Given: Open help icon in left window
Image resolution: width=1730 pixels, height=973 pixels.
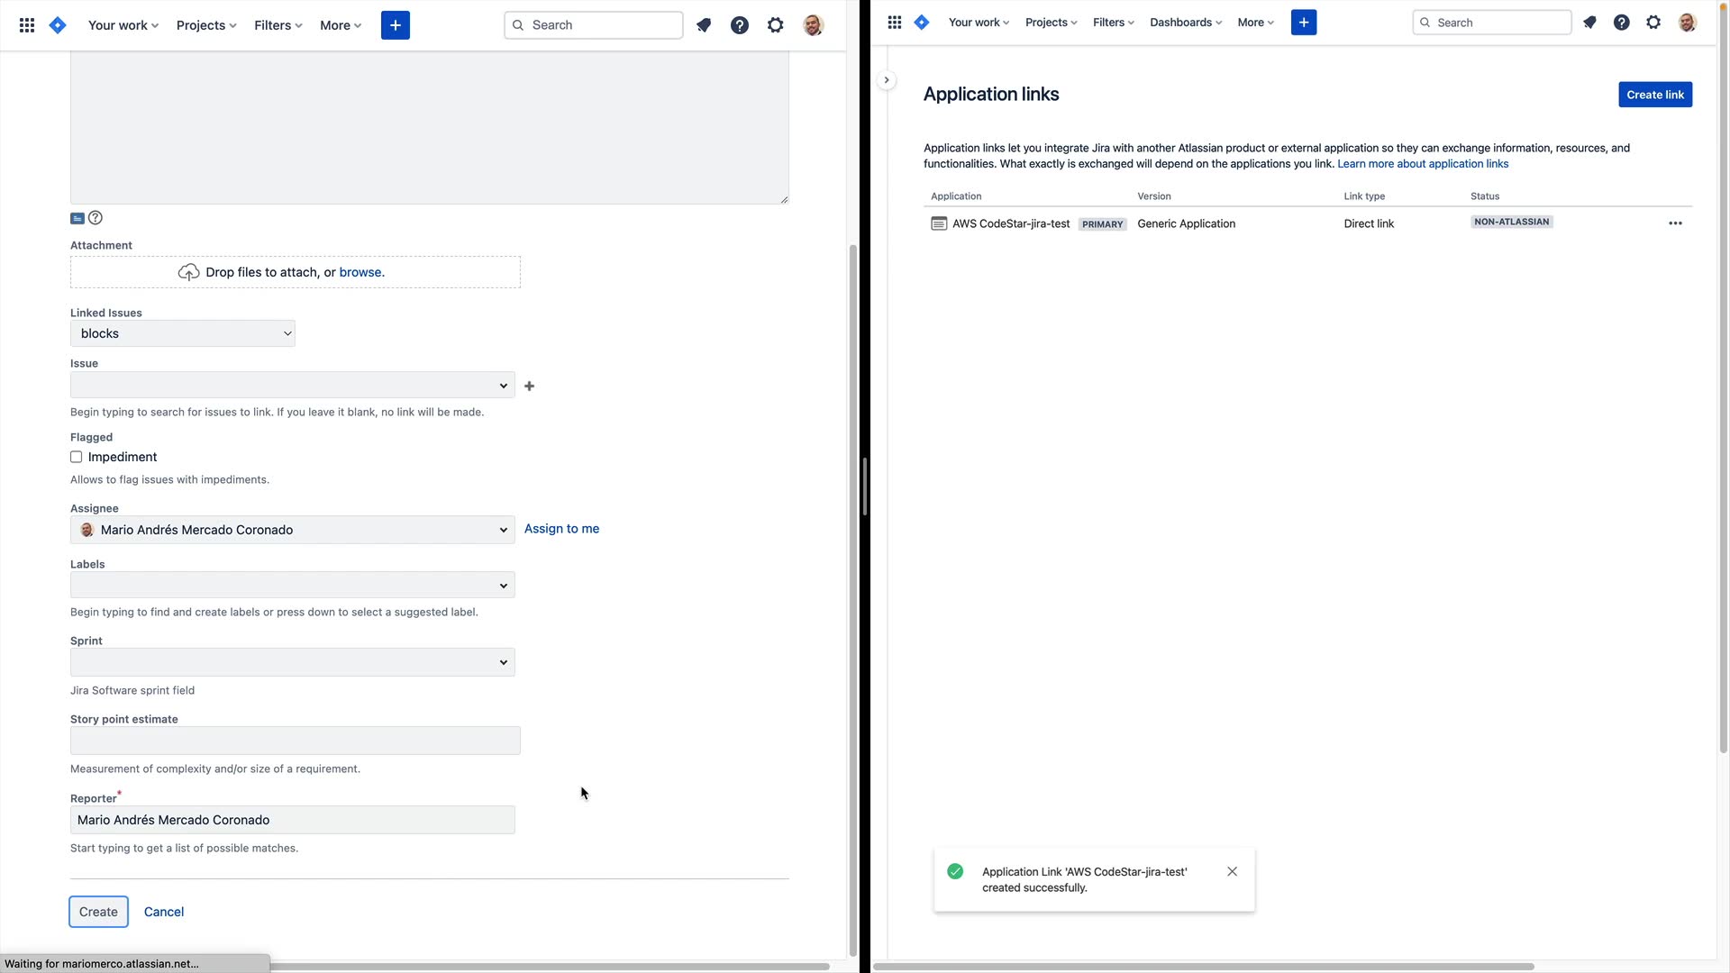Looking at the screenshot, I should [740, 25].
